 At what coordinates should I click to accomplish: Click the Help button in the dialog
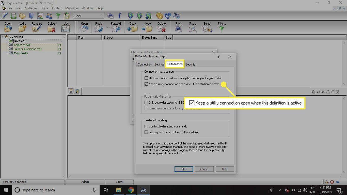(225, 169)
